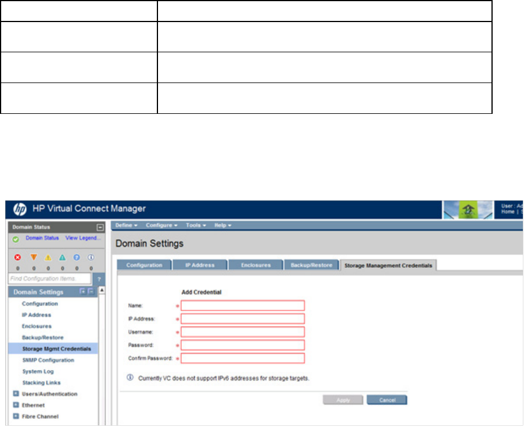The width and height of the screenshot is (524, 427).
Task: Open the Help dropdown menu
Action: coord(223,225)
